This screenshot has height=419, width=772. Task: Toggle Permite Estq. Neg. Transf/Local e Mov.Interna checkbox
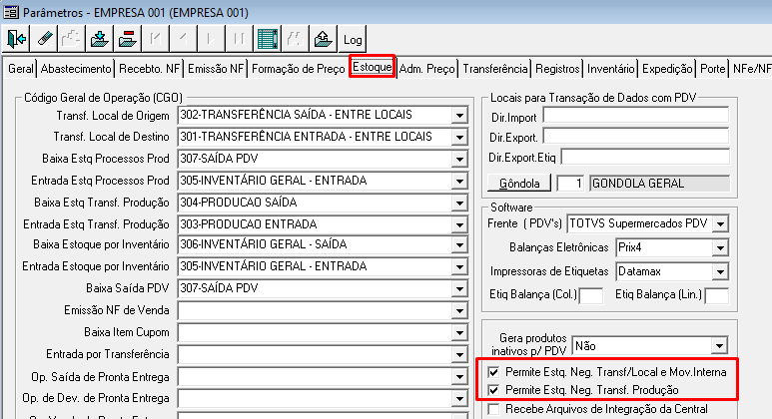[493, 372]
